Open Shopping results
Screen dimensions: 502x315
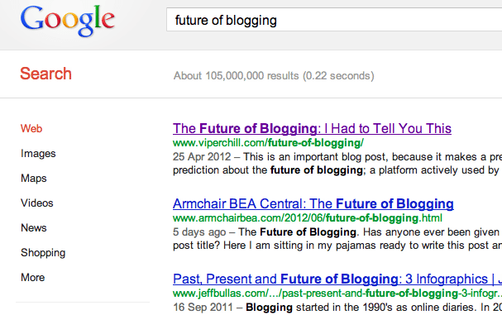click(43, 253)
